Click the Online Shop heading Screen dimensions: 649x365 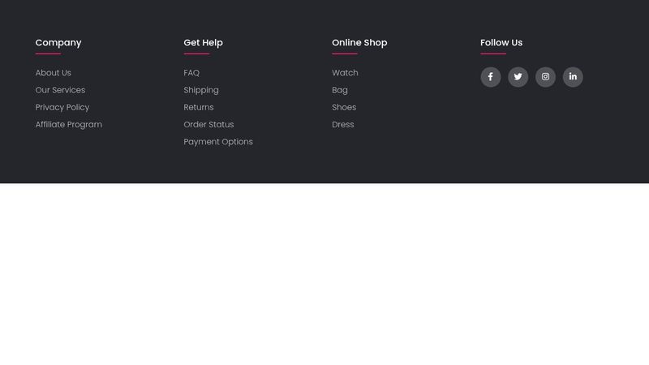tap(359, 43)
